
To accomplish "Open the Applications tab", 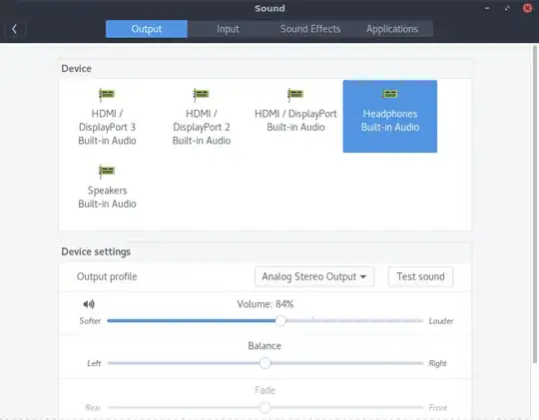I will point(392,29).
